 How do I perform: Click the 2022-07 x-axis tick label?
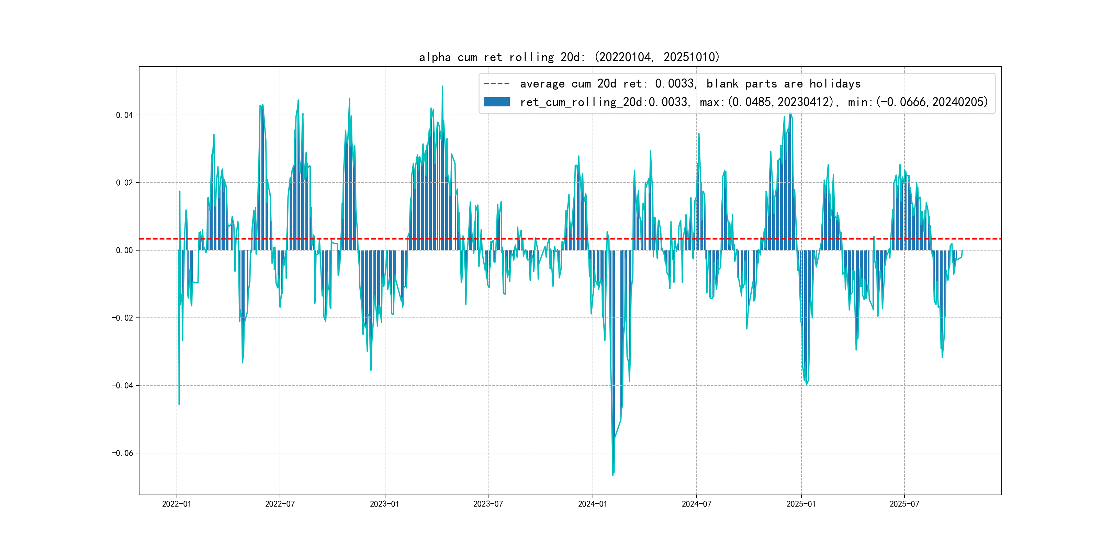280,504
